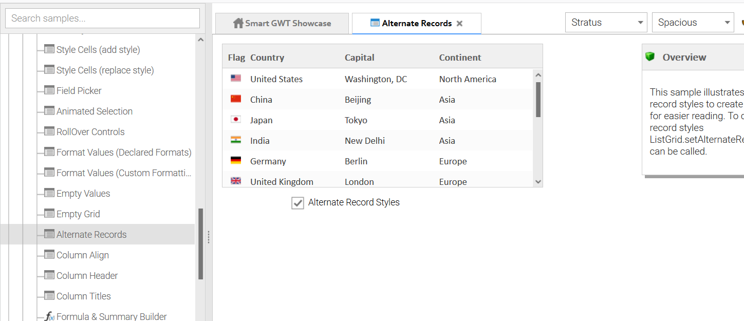Select the Germany country cell

pos(294,161)
